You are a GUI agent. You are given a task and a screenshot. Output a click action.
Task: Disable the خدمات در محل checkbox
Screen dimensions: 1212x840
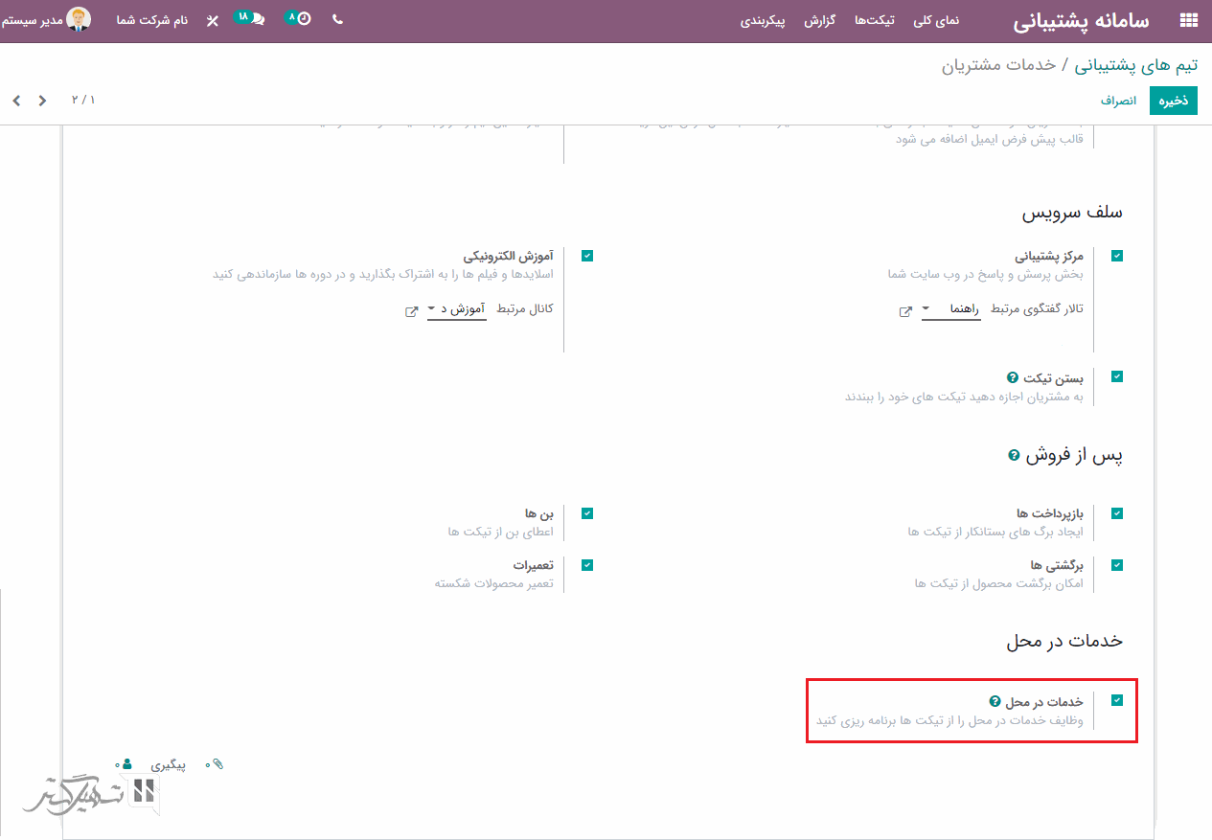[x=1117, y=700]
